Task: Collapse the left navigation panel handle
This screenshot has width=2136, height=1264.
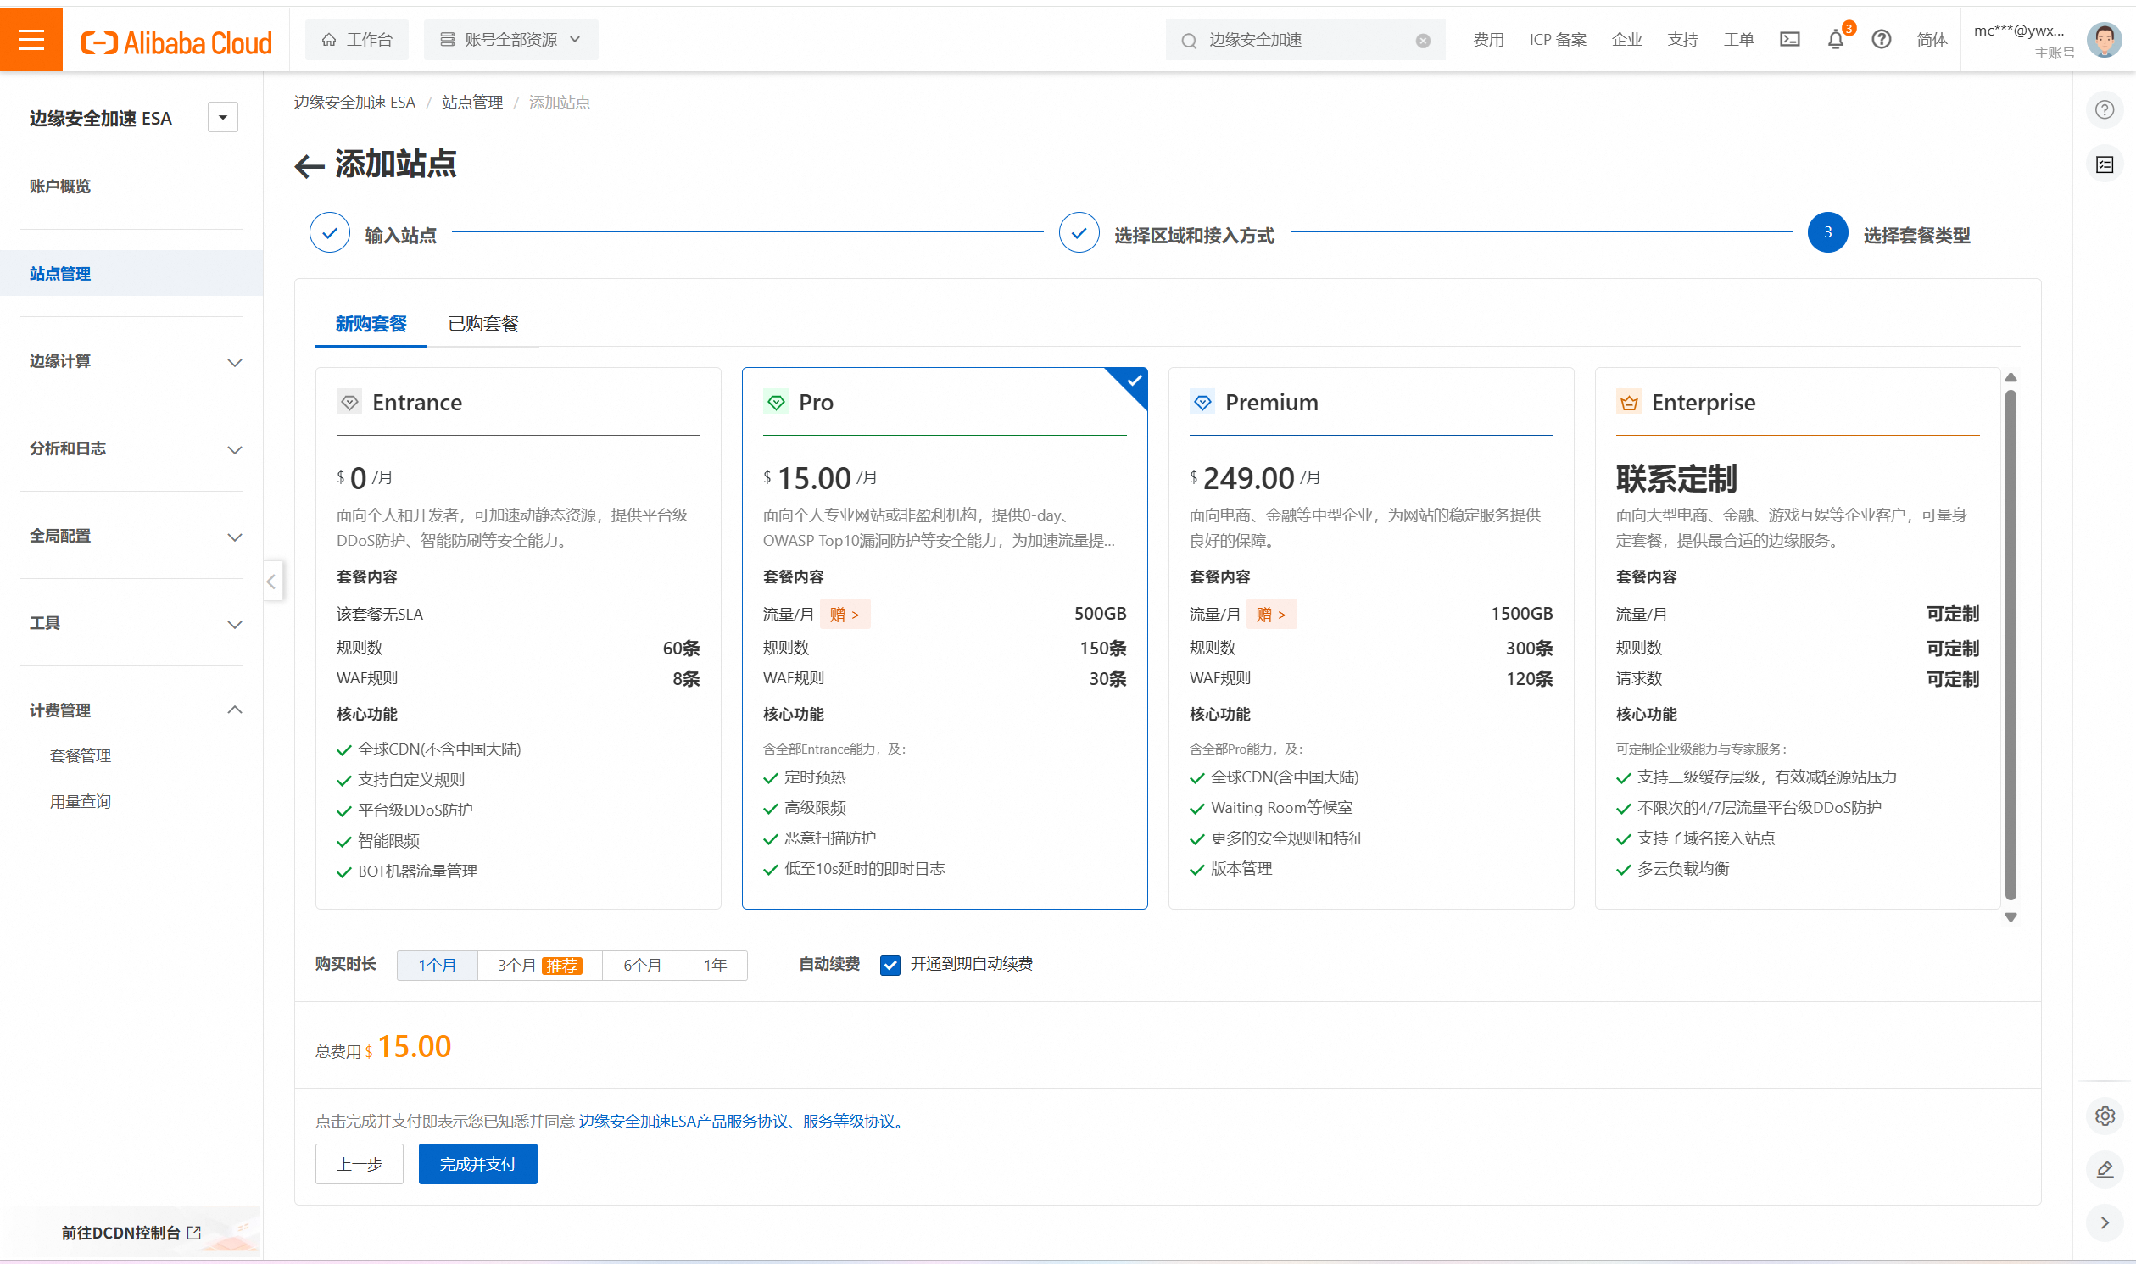Action: click(x=271, y=581)
